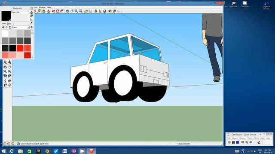Screen dimensions: 275x154
Task: Click the first circular status bar icon
Action: click(x=5, y=144)
